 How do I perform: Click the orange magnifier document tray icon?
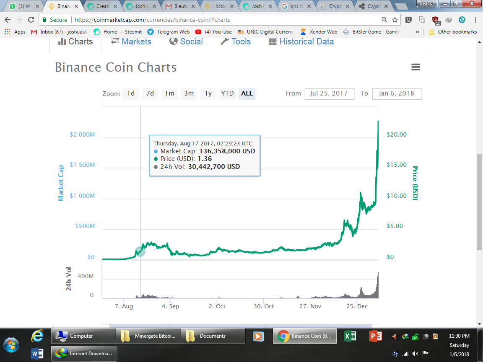pos(435,336)
